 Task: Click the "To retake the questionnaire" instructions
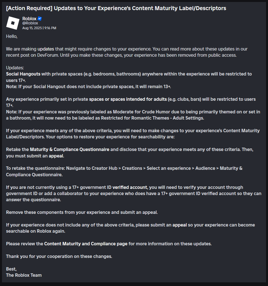(124, 168)
